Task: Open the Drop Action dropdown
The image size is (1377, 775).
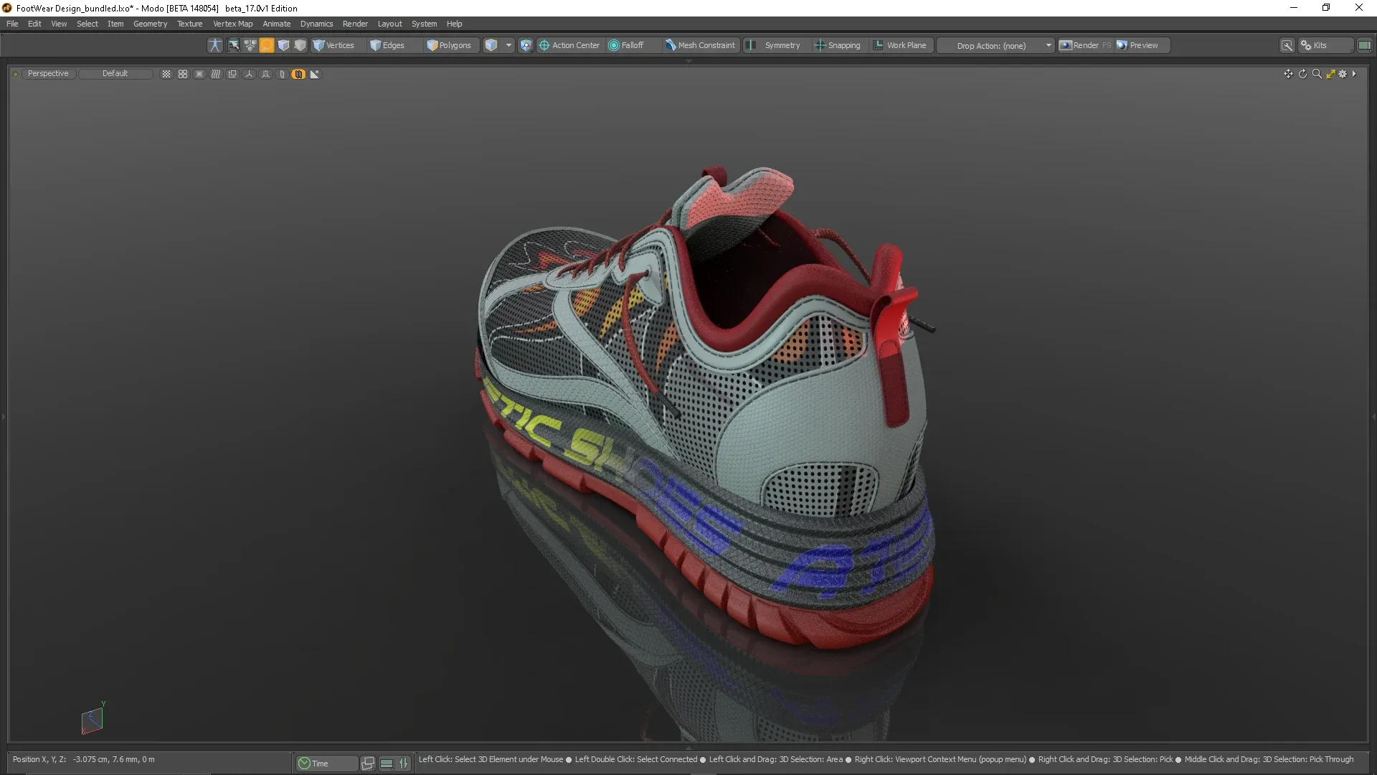Action: click(996, 45)
